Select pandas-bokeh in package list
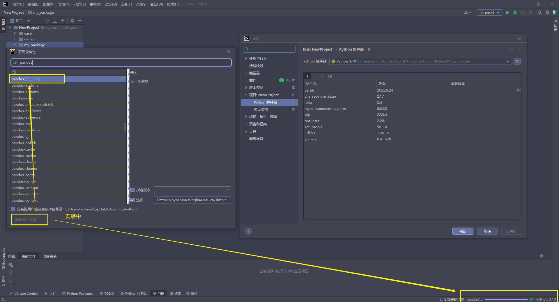The height and width of the screenshot is (302, 559). pyautogui.click(x=68, y=143)
